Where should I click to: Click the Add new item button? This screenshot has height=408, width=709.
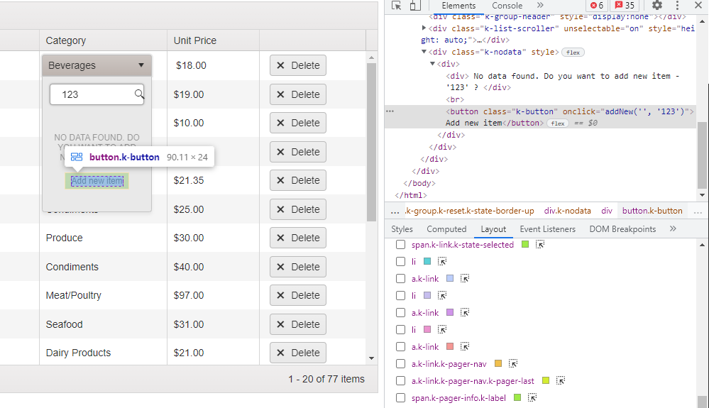click(x=97, y=181)
